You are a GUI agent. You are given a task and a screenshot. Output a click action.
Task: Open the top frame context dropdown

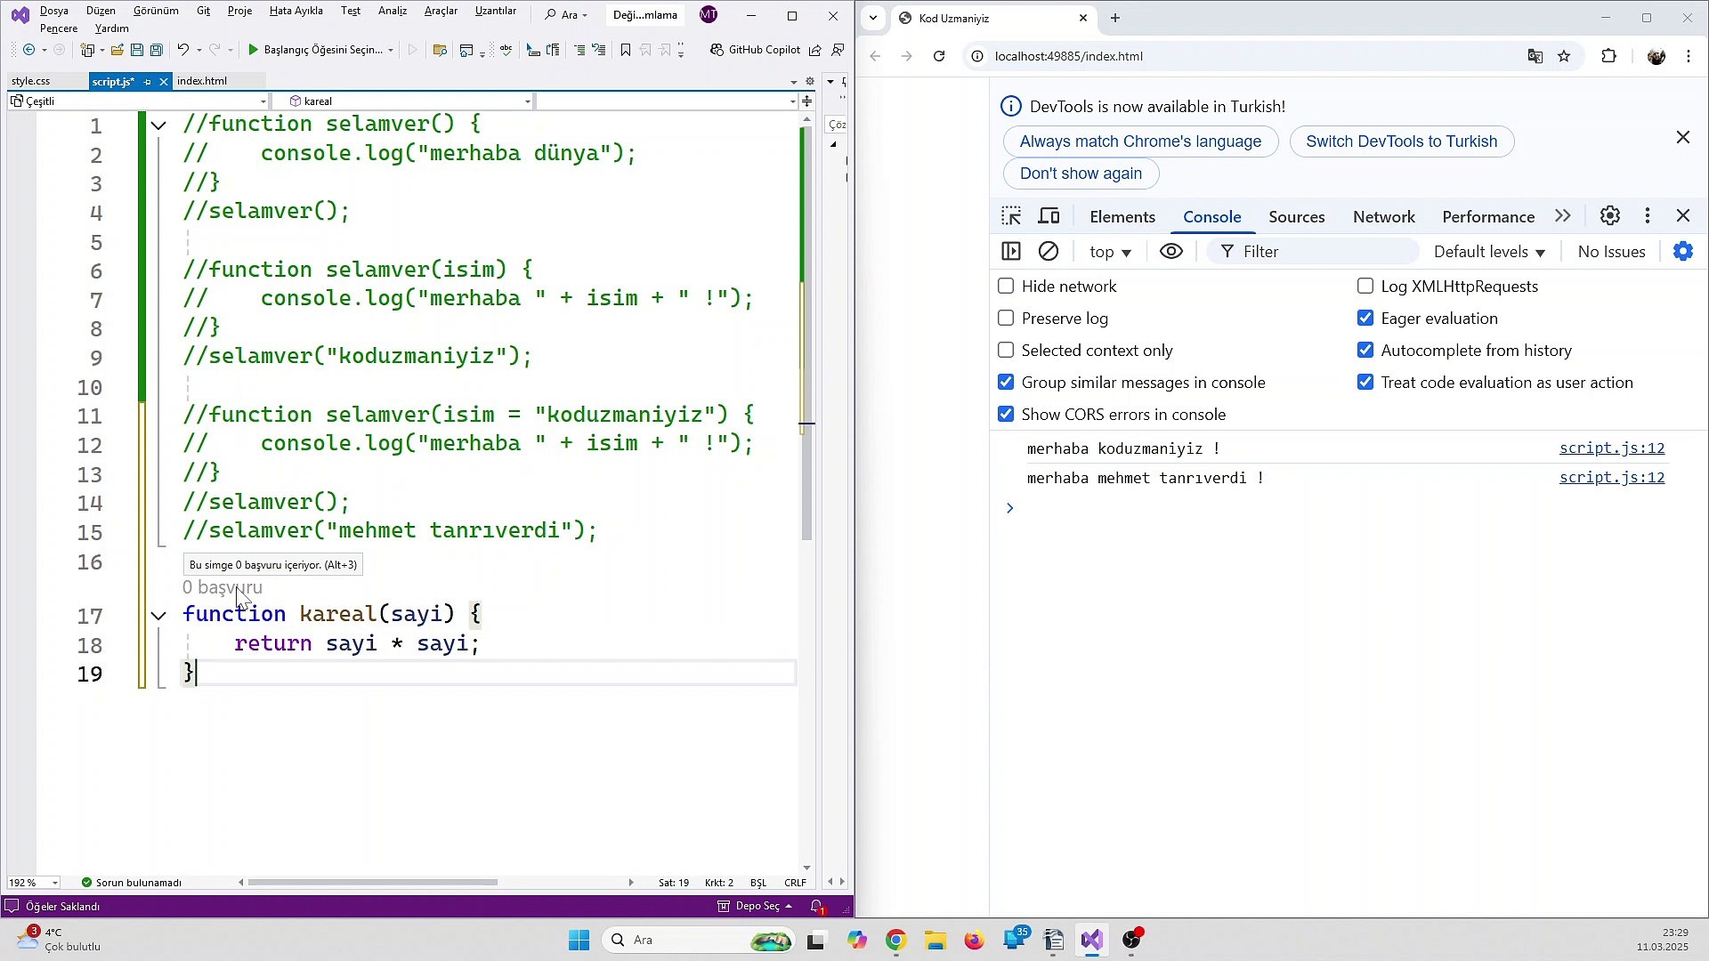click(x=1109, y=251)
